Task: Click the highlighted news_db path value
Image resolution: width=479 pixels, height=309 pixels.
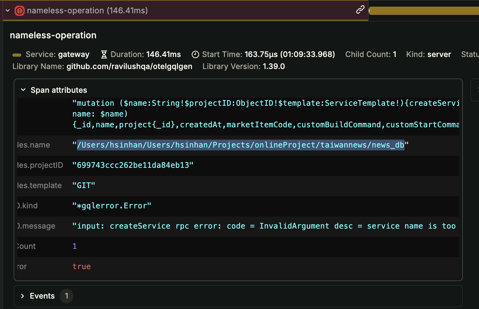Action: (240, 145)
